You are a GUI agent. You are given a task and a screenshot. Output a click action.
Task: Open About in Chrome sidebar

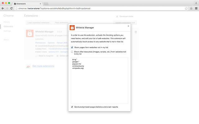coord(6,40)
